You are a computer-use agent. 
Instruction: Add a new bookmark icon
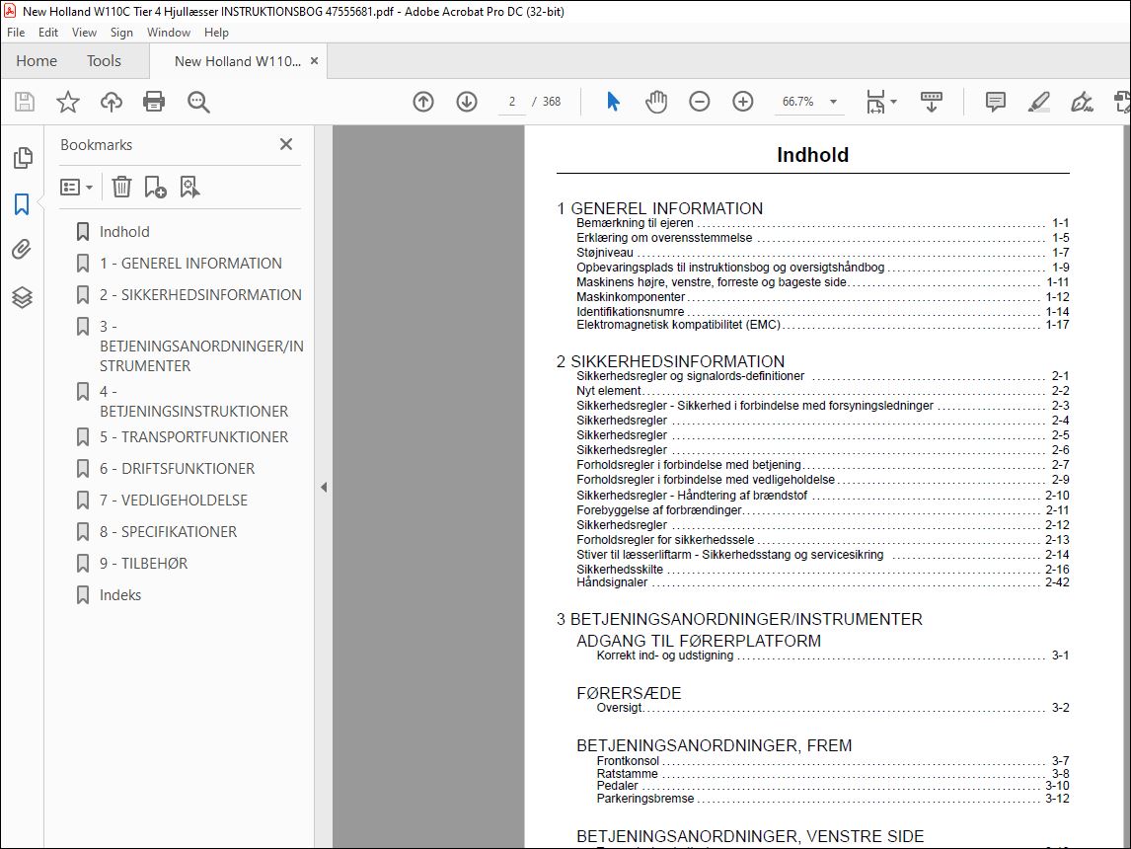(155, 187)
